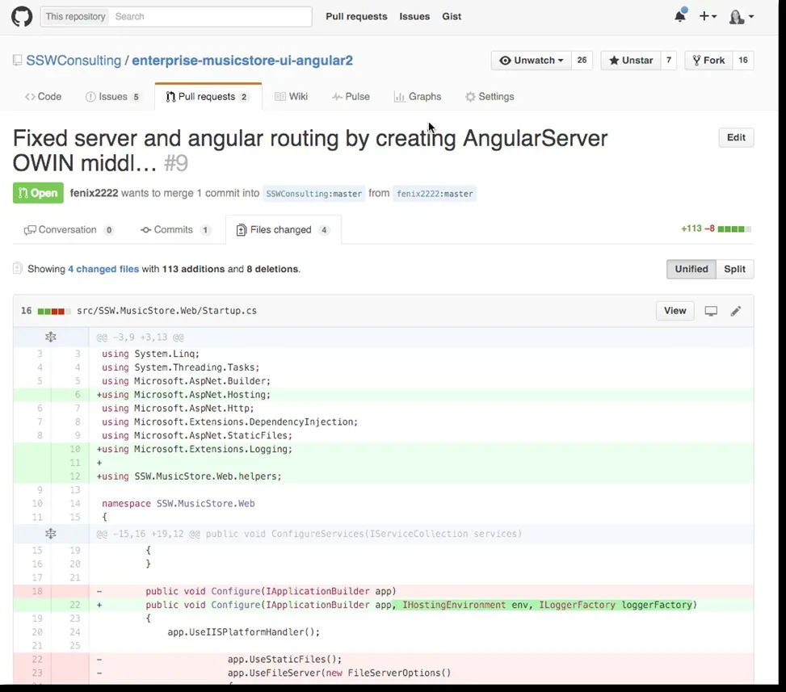Open the notifications bell
Screen dimensions: 786x692
(679, 16)
